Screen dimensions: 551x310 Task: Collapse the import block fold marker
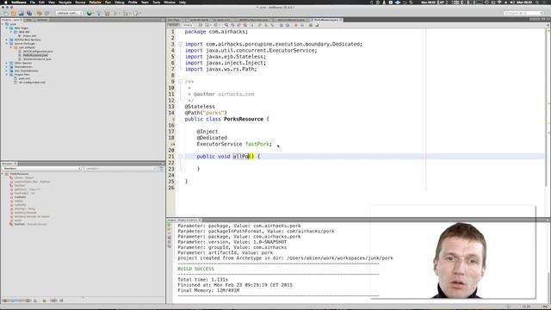[x=180, y=44]
